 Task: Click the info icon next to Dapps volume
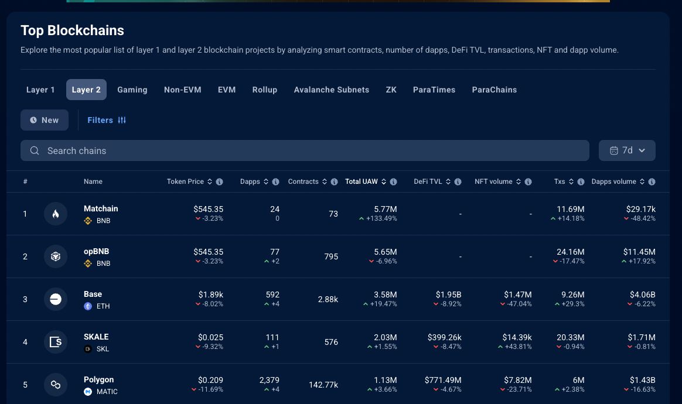click(652, 182)
